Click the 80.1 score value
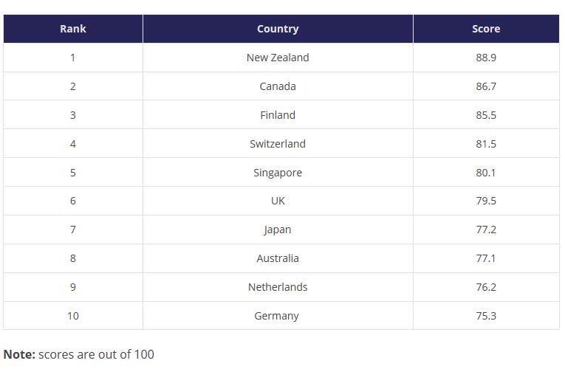The width and height of the screenshot is (565, 369). (x=486, y=173)
